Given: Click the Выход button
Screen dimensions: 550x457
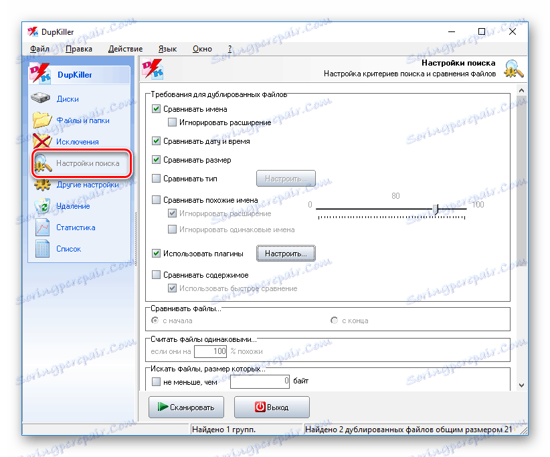Looking at the screenshot, I should click(272, 407).
